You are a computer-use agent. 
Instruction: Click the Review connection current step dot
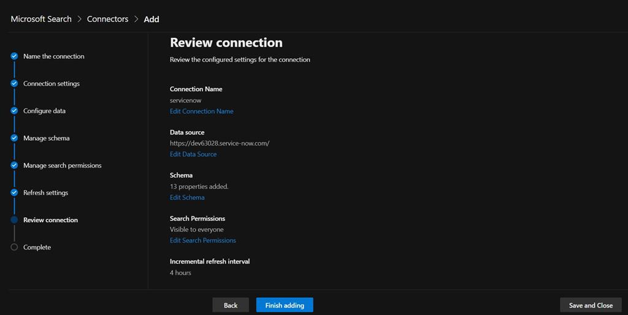14,220
